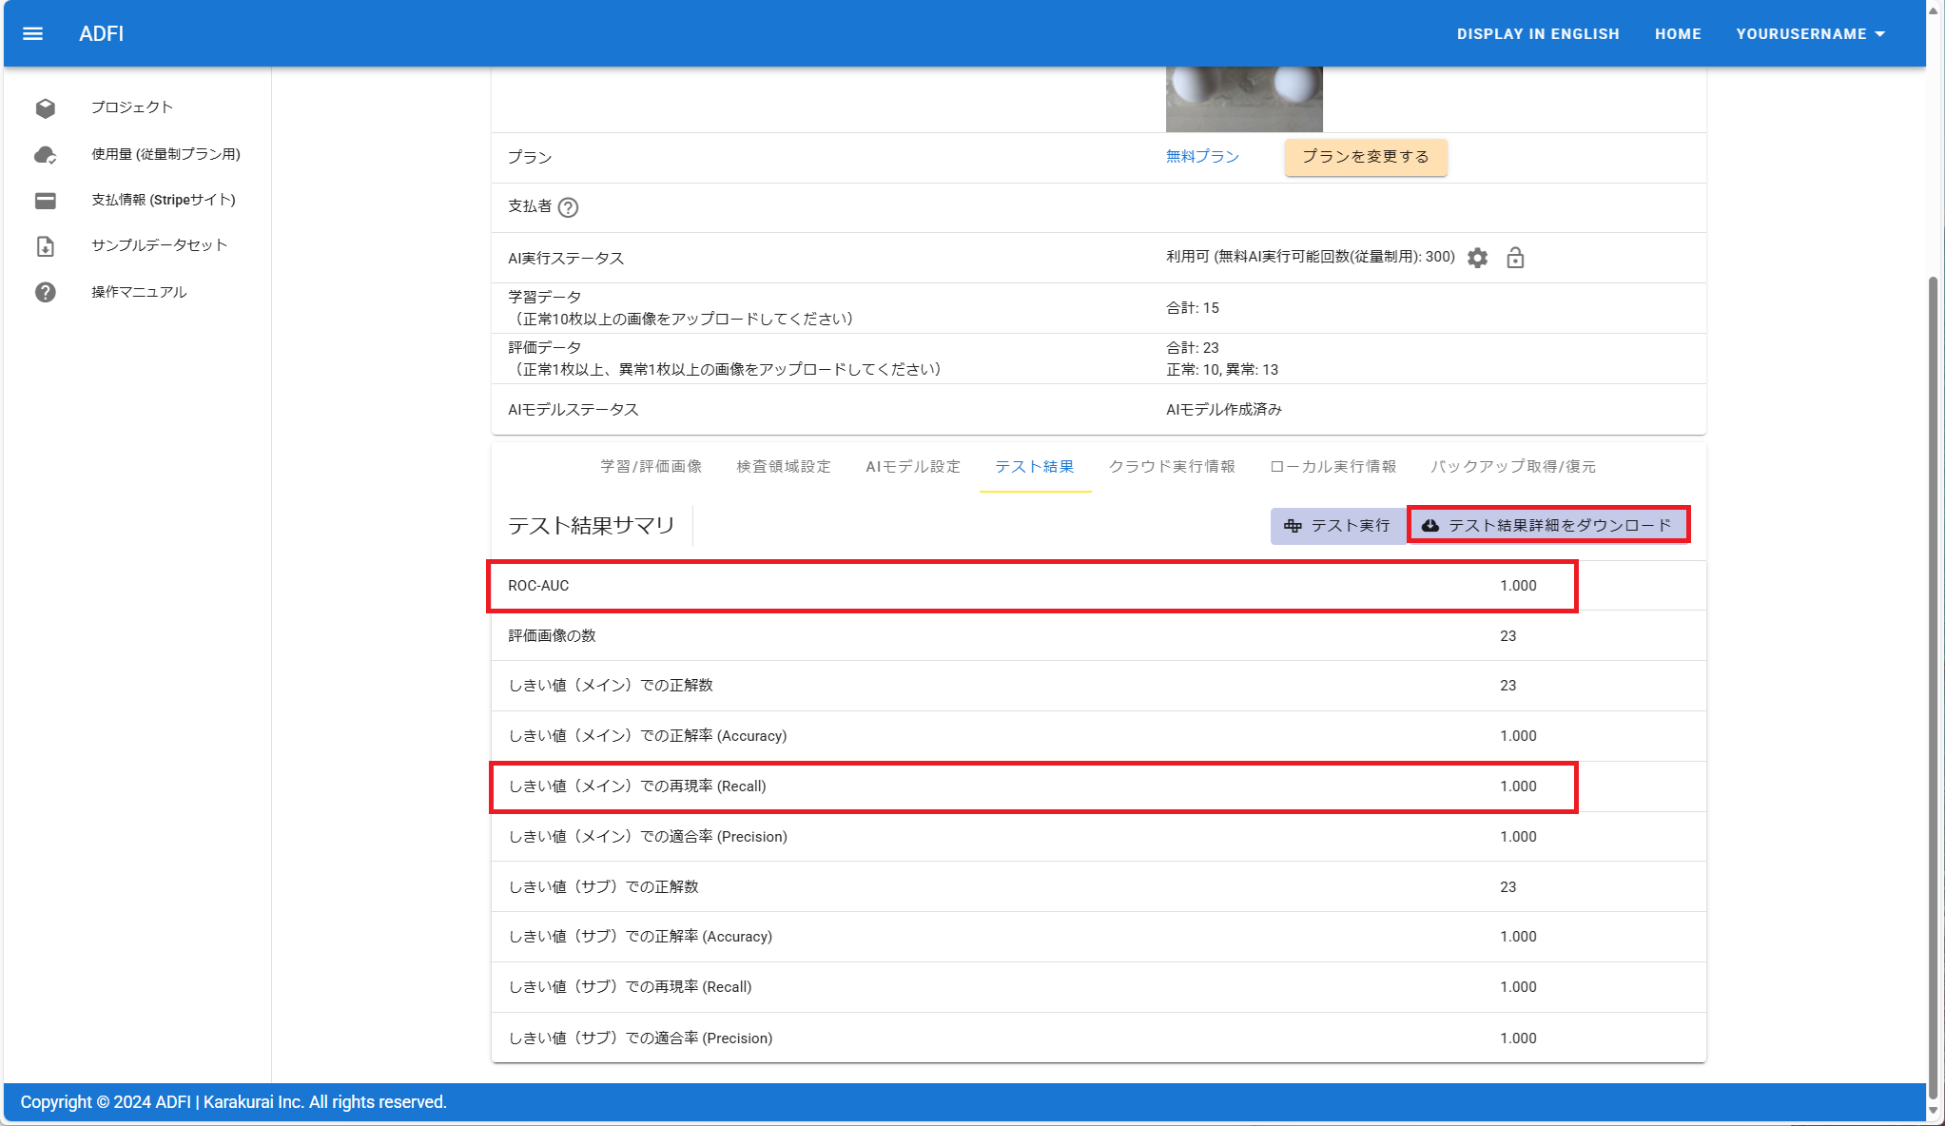This screenshot has width=1945, height=1126.
Task: Click the Projects cube icon in sidebar
Action: click(x=45, y=107)
